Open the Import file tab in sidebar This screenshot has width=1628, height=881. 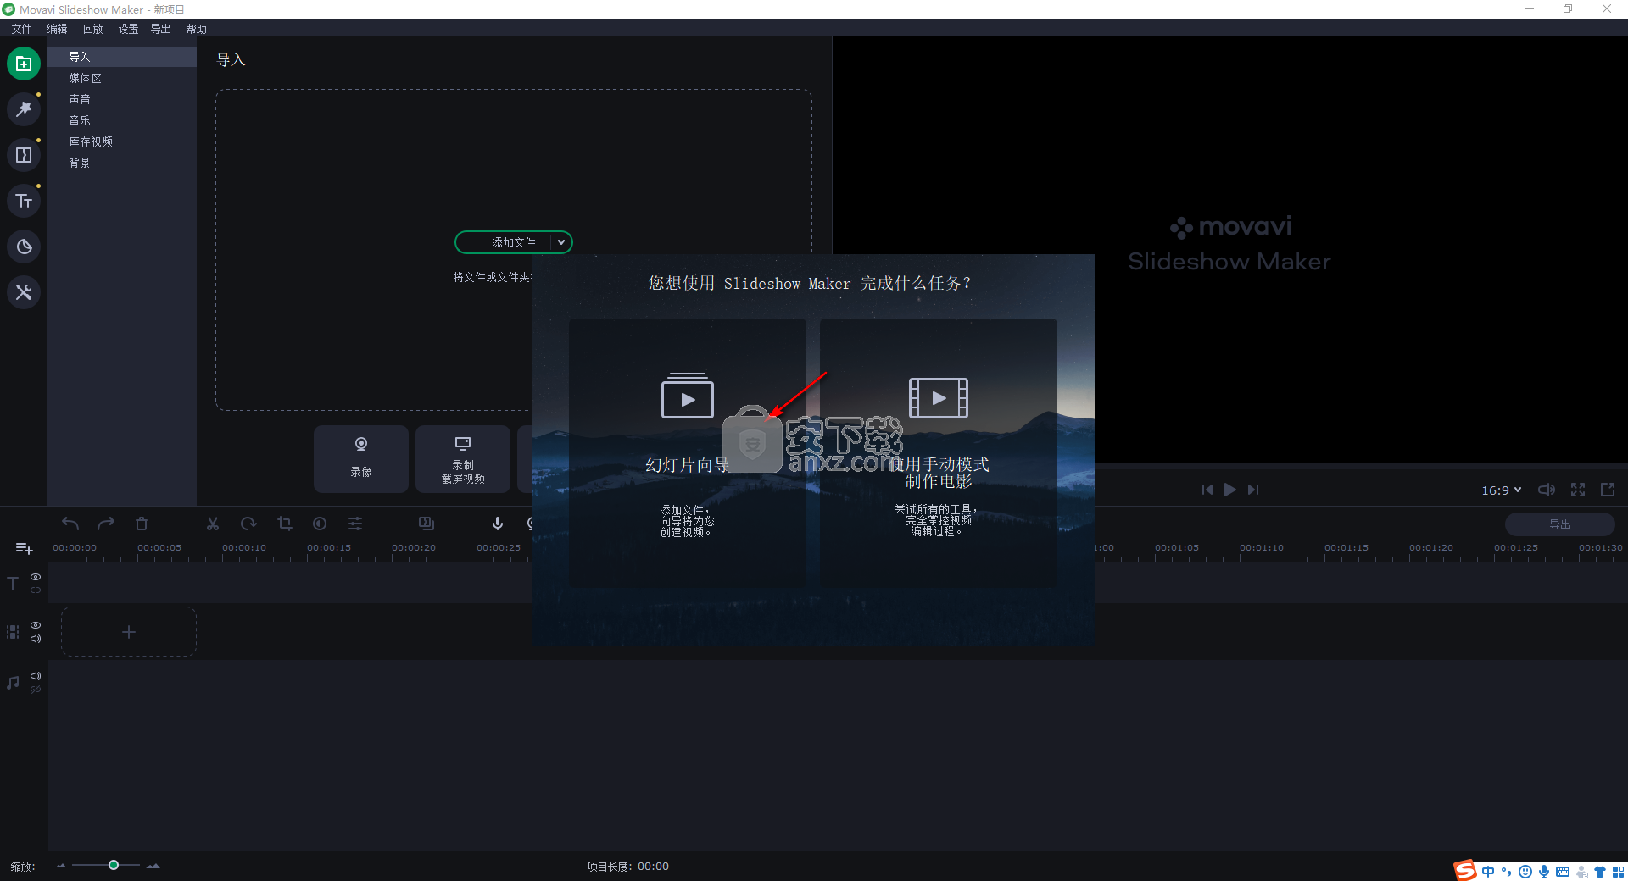point(24,64)
